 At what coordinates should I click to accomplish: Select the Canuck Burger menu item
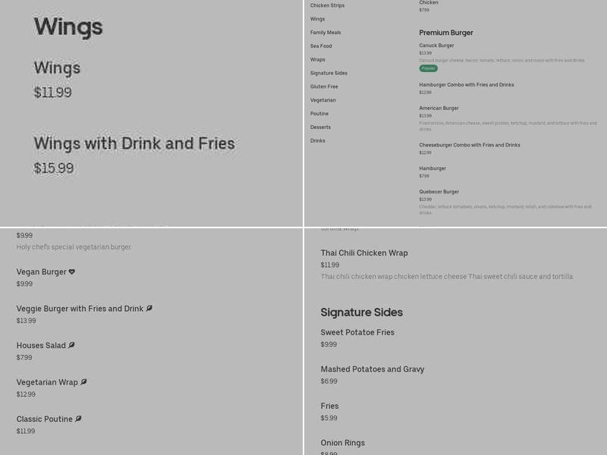(x=437, y=45)
